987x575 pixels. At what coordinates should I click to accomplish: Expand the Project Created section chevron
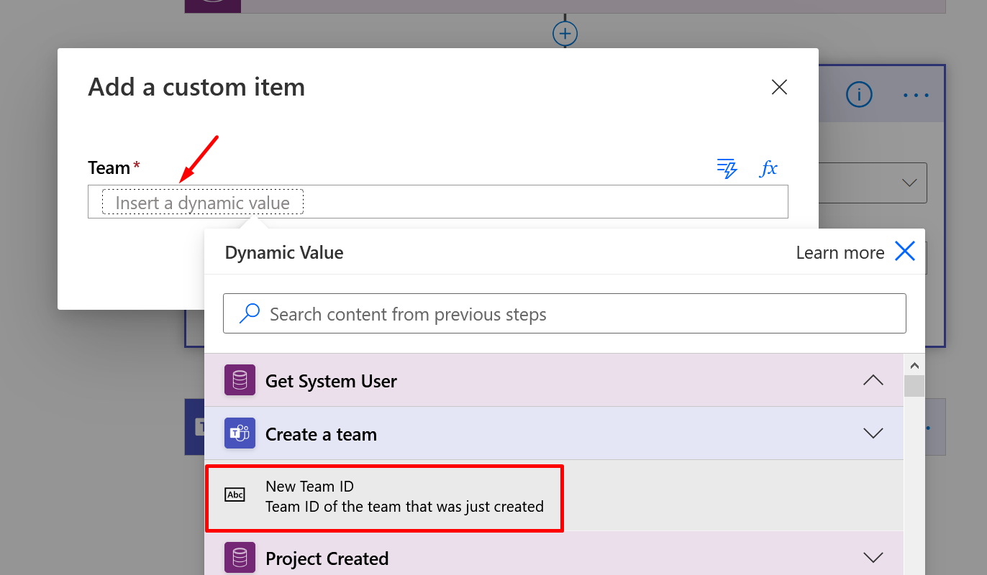(873, 558)
